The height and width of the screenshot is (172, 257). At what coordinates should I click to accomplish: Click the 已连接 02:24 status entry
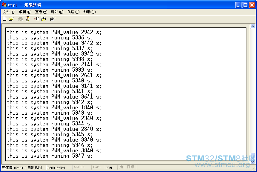14,168
